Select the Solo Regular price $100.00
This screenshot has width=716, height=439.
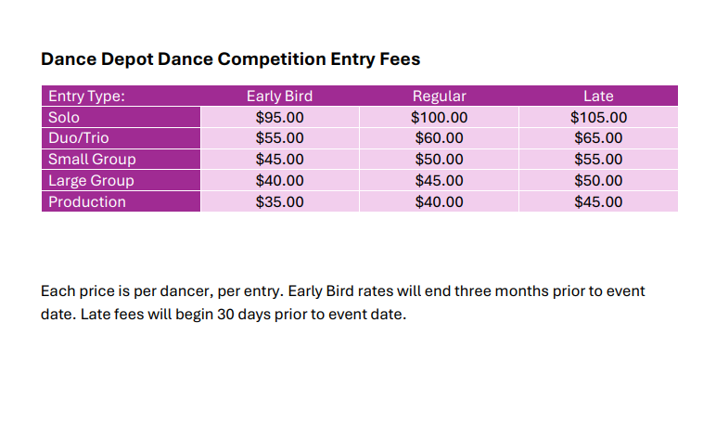[x=439, y=118]
